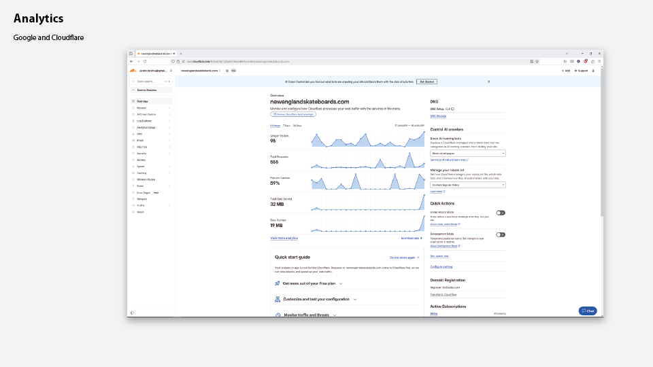Viewport: 653px width, 367px height.
Task: Turn on Development Mode
Action: point(501,234)
